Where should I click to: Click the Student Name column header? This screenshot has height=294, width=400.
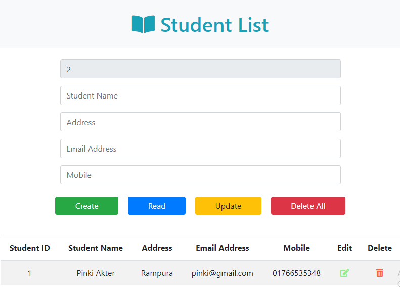point(96,248)
